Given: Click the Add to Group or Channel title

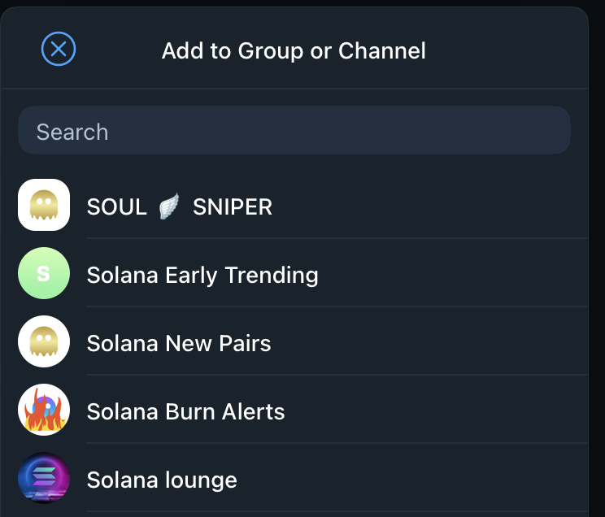Looking at the screenshot, I should (x=294, y=50).
